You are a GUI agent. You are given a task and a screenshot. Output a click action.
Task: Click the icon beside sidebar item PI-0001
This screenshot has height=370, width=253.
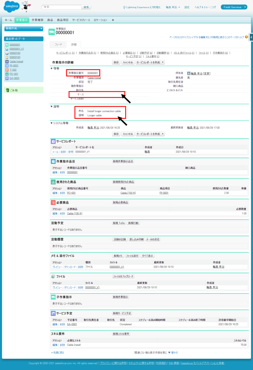(7, 66)
